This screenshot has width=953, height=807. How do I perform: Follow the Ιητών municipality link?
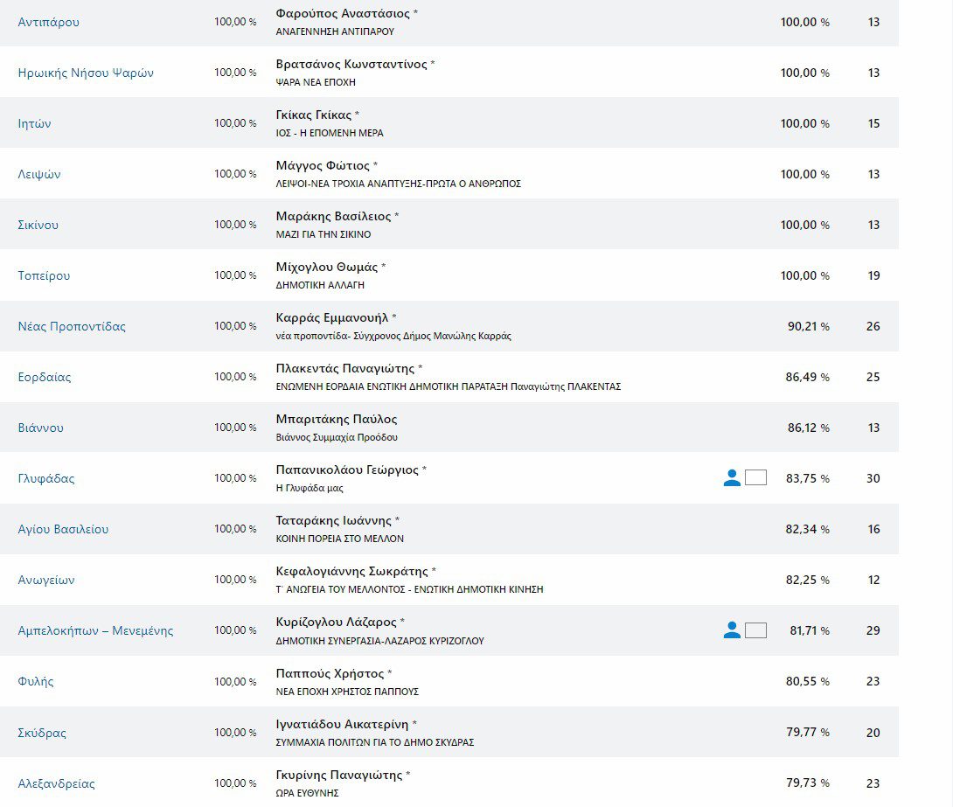pyautogui.click(x=34, y=123)
